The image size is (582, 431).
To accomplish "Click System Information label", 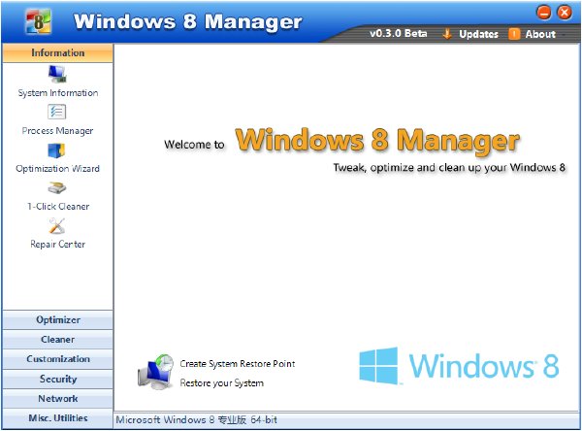I will (58, 93).
